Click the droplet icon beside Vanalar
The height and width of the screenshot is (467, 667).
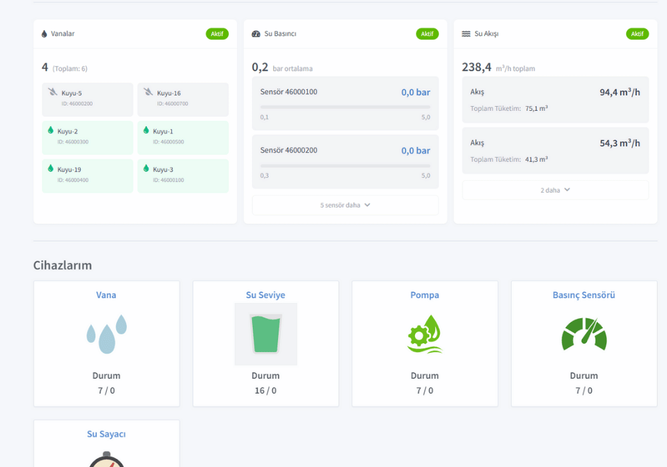click(x=44, y=33)
